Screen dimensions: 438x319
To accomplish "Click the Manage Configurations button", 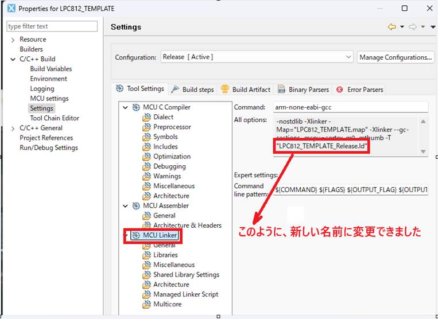I will coord(396,57).
